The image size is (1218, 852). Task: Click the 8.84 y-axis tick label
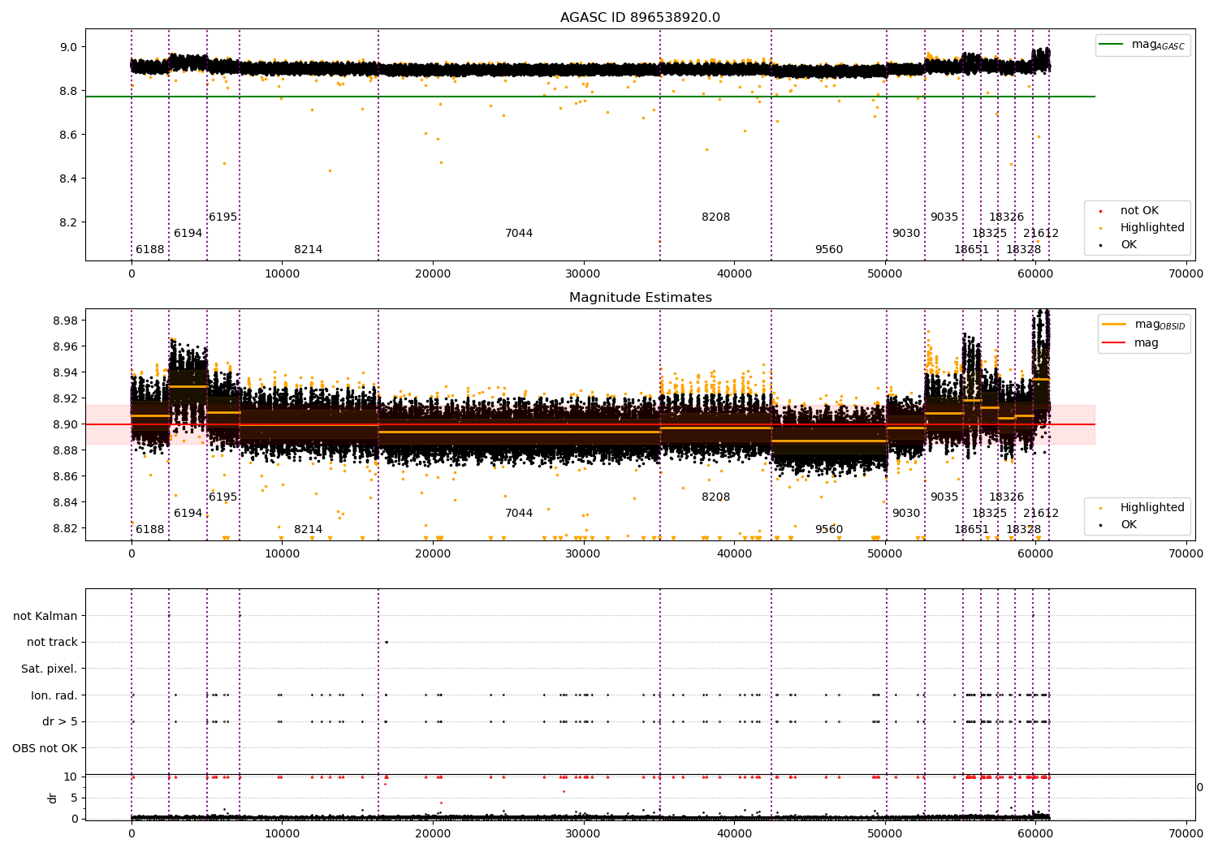click(x=65, y=502)
